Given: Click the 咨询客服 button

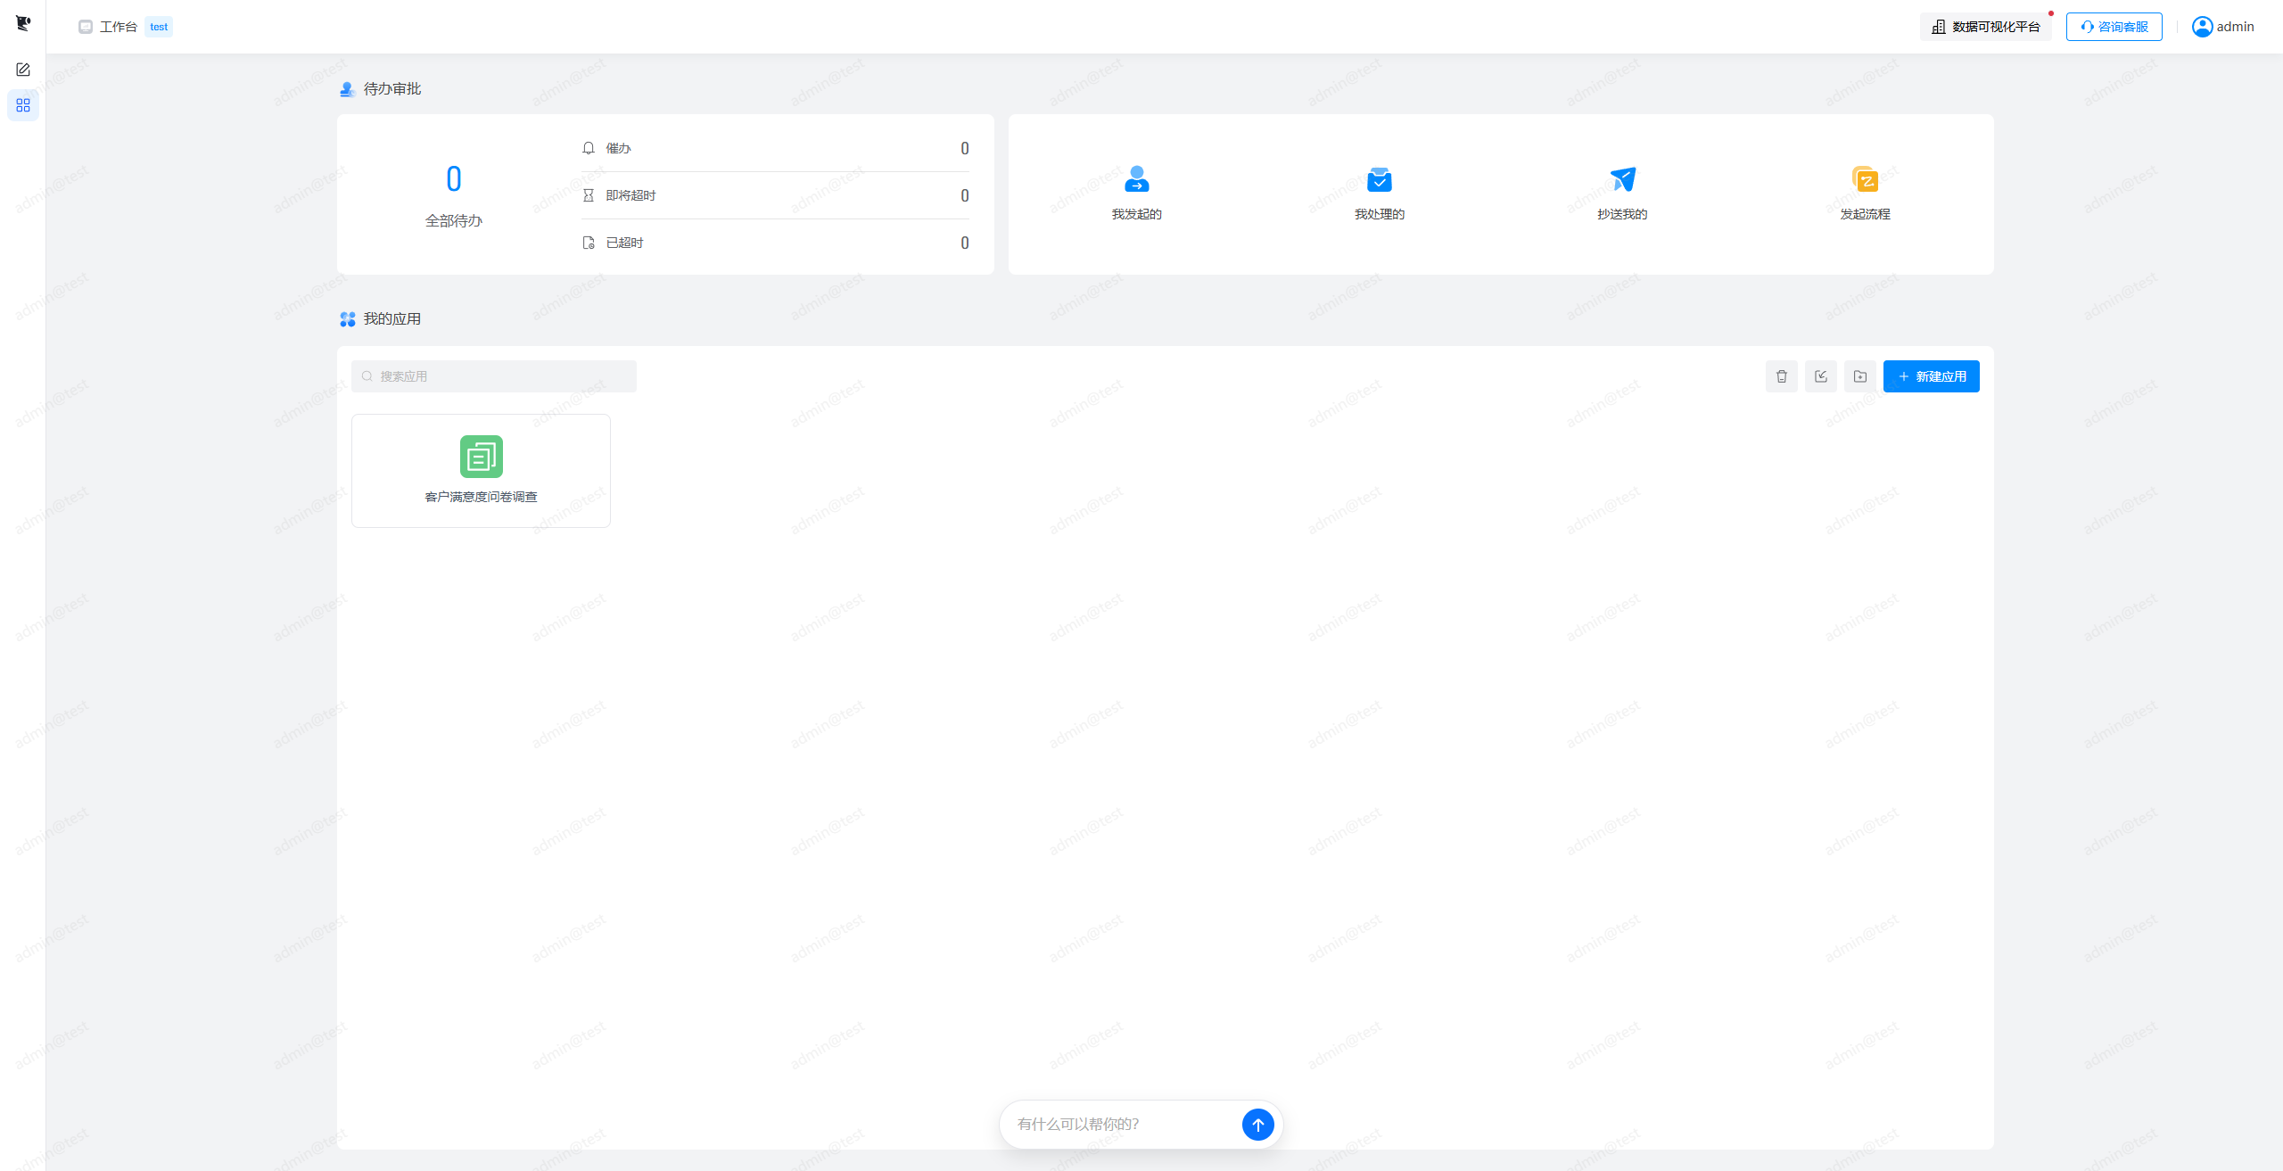Looking at the screenshot, I should click(x=2114, y=27).
